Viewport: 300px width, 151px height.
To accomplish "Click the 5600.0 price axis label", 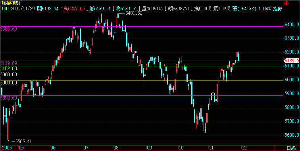I will point(292,135).
